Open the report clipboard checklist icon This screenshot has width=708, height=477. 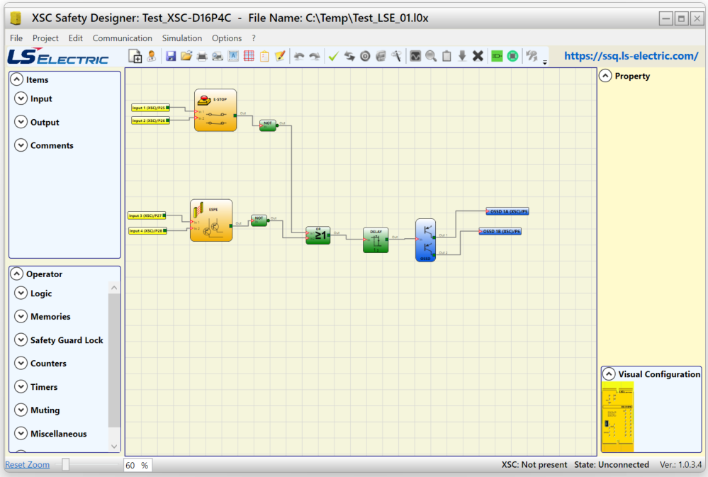point(264,57)
